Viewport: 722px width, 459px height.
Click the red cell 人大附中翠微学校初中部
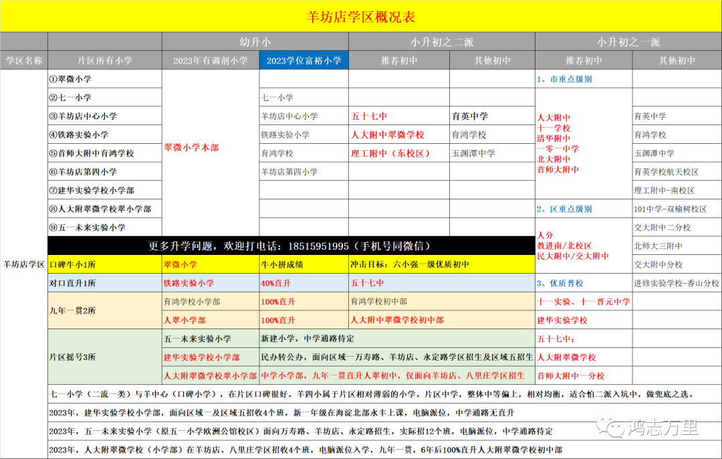pyautogui.click(x=442, y=320)
